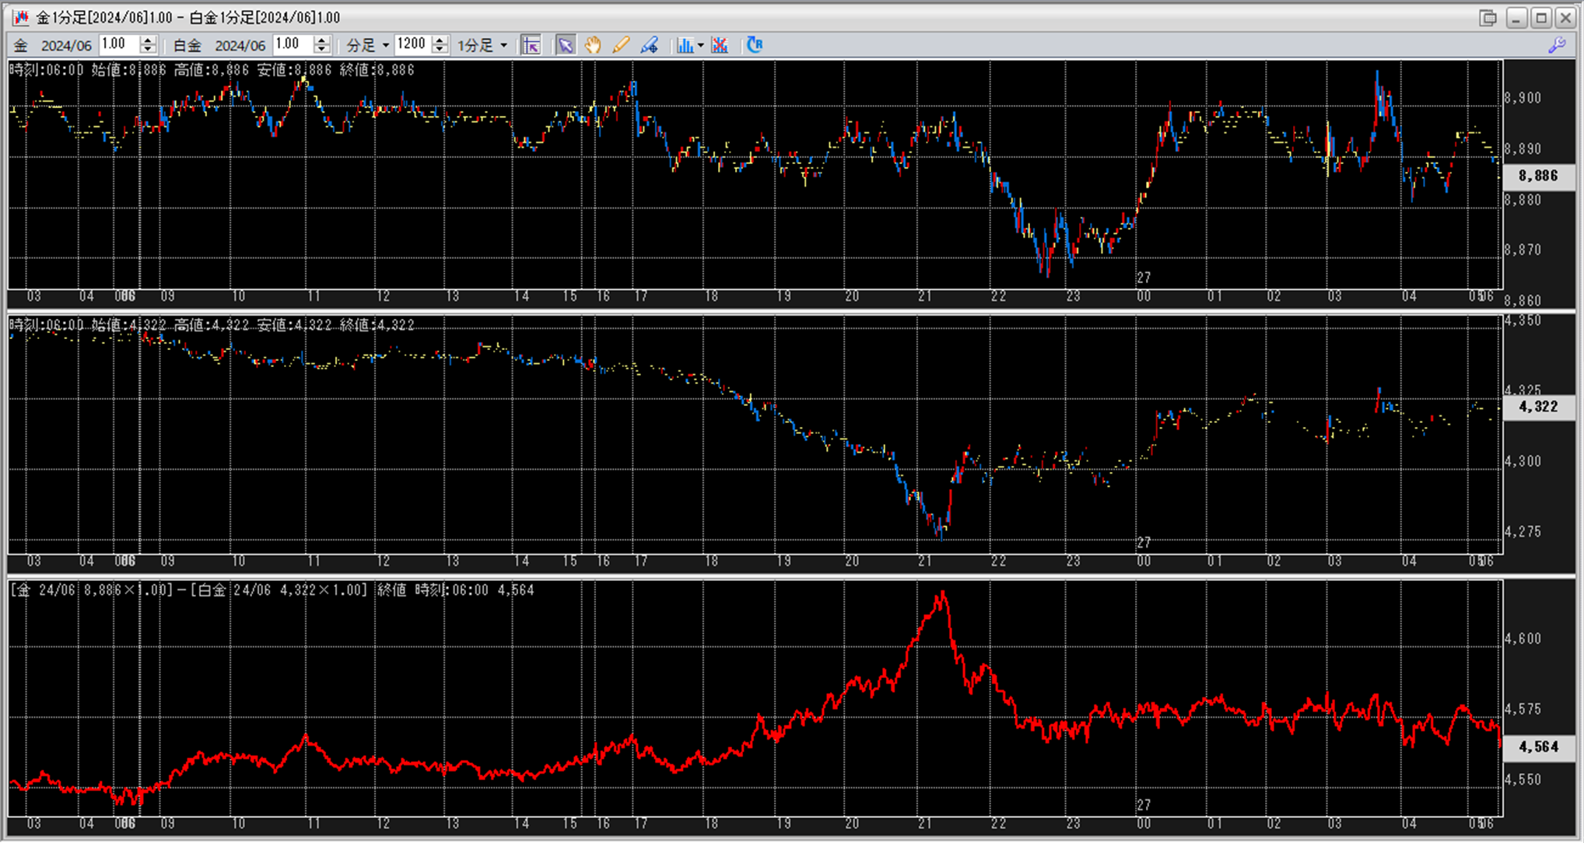Click the 1200 bar count input field
This screenshot has height=843, width=1584.
[412, 44]
